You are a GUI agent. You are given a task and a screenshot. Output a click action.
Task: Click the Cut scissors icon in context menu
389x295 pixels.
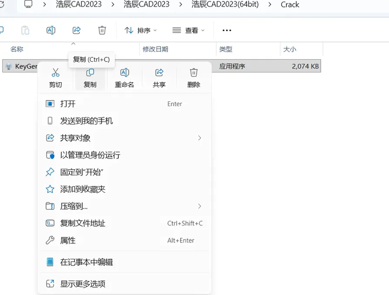point(55,73)
